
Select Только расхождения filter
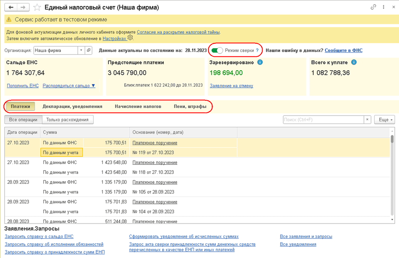(x=68, y=120)
